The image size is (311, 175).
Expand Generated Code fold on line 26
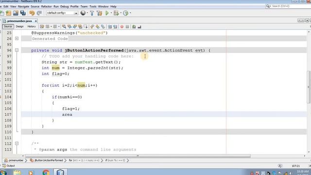[17, 38]
